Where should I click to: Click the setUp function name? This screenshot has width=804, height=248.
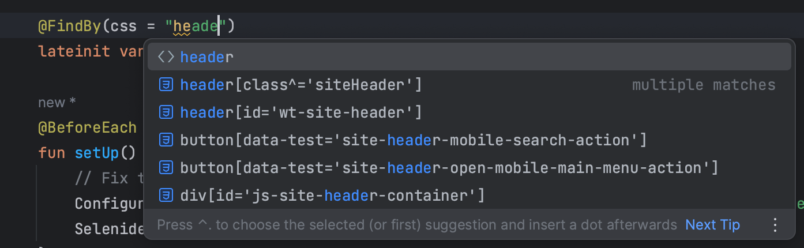[x=96, y=154]
